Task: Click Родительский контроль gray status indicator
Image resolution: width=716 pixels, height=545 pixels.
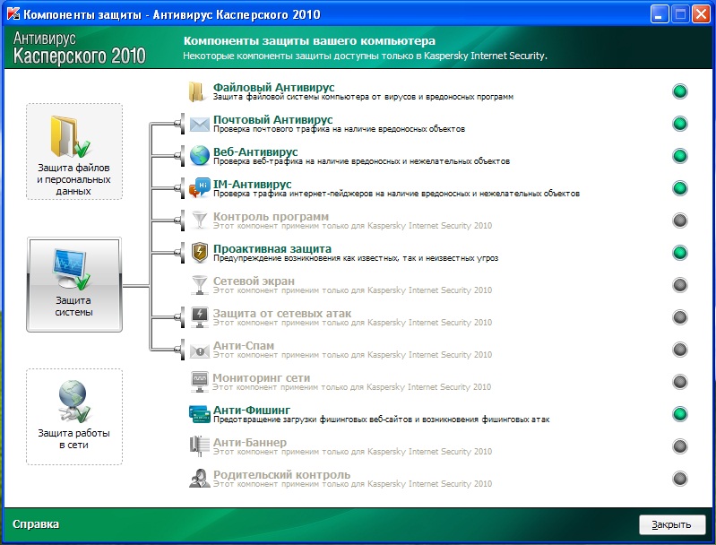Action: (680, 479)
